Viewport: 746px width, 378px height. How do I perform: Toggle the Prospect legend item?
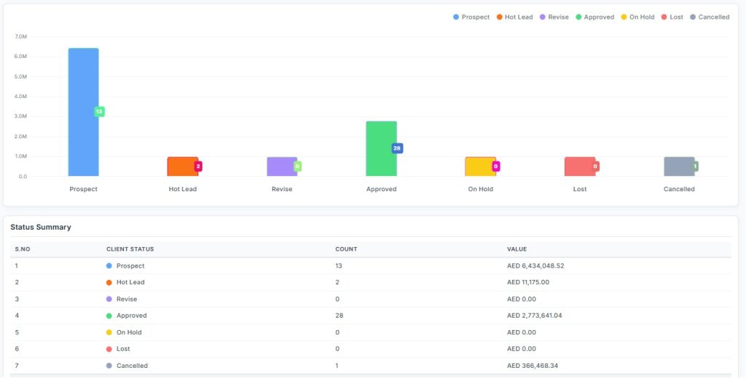coord(471,17)
